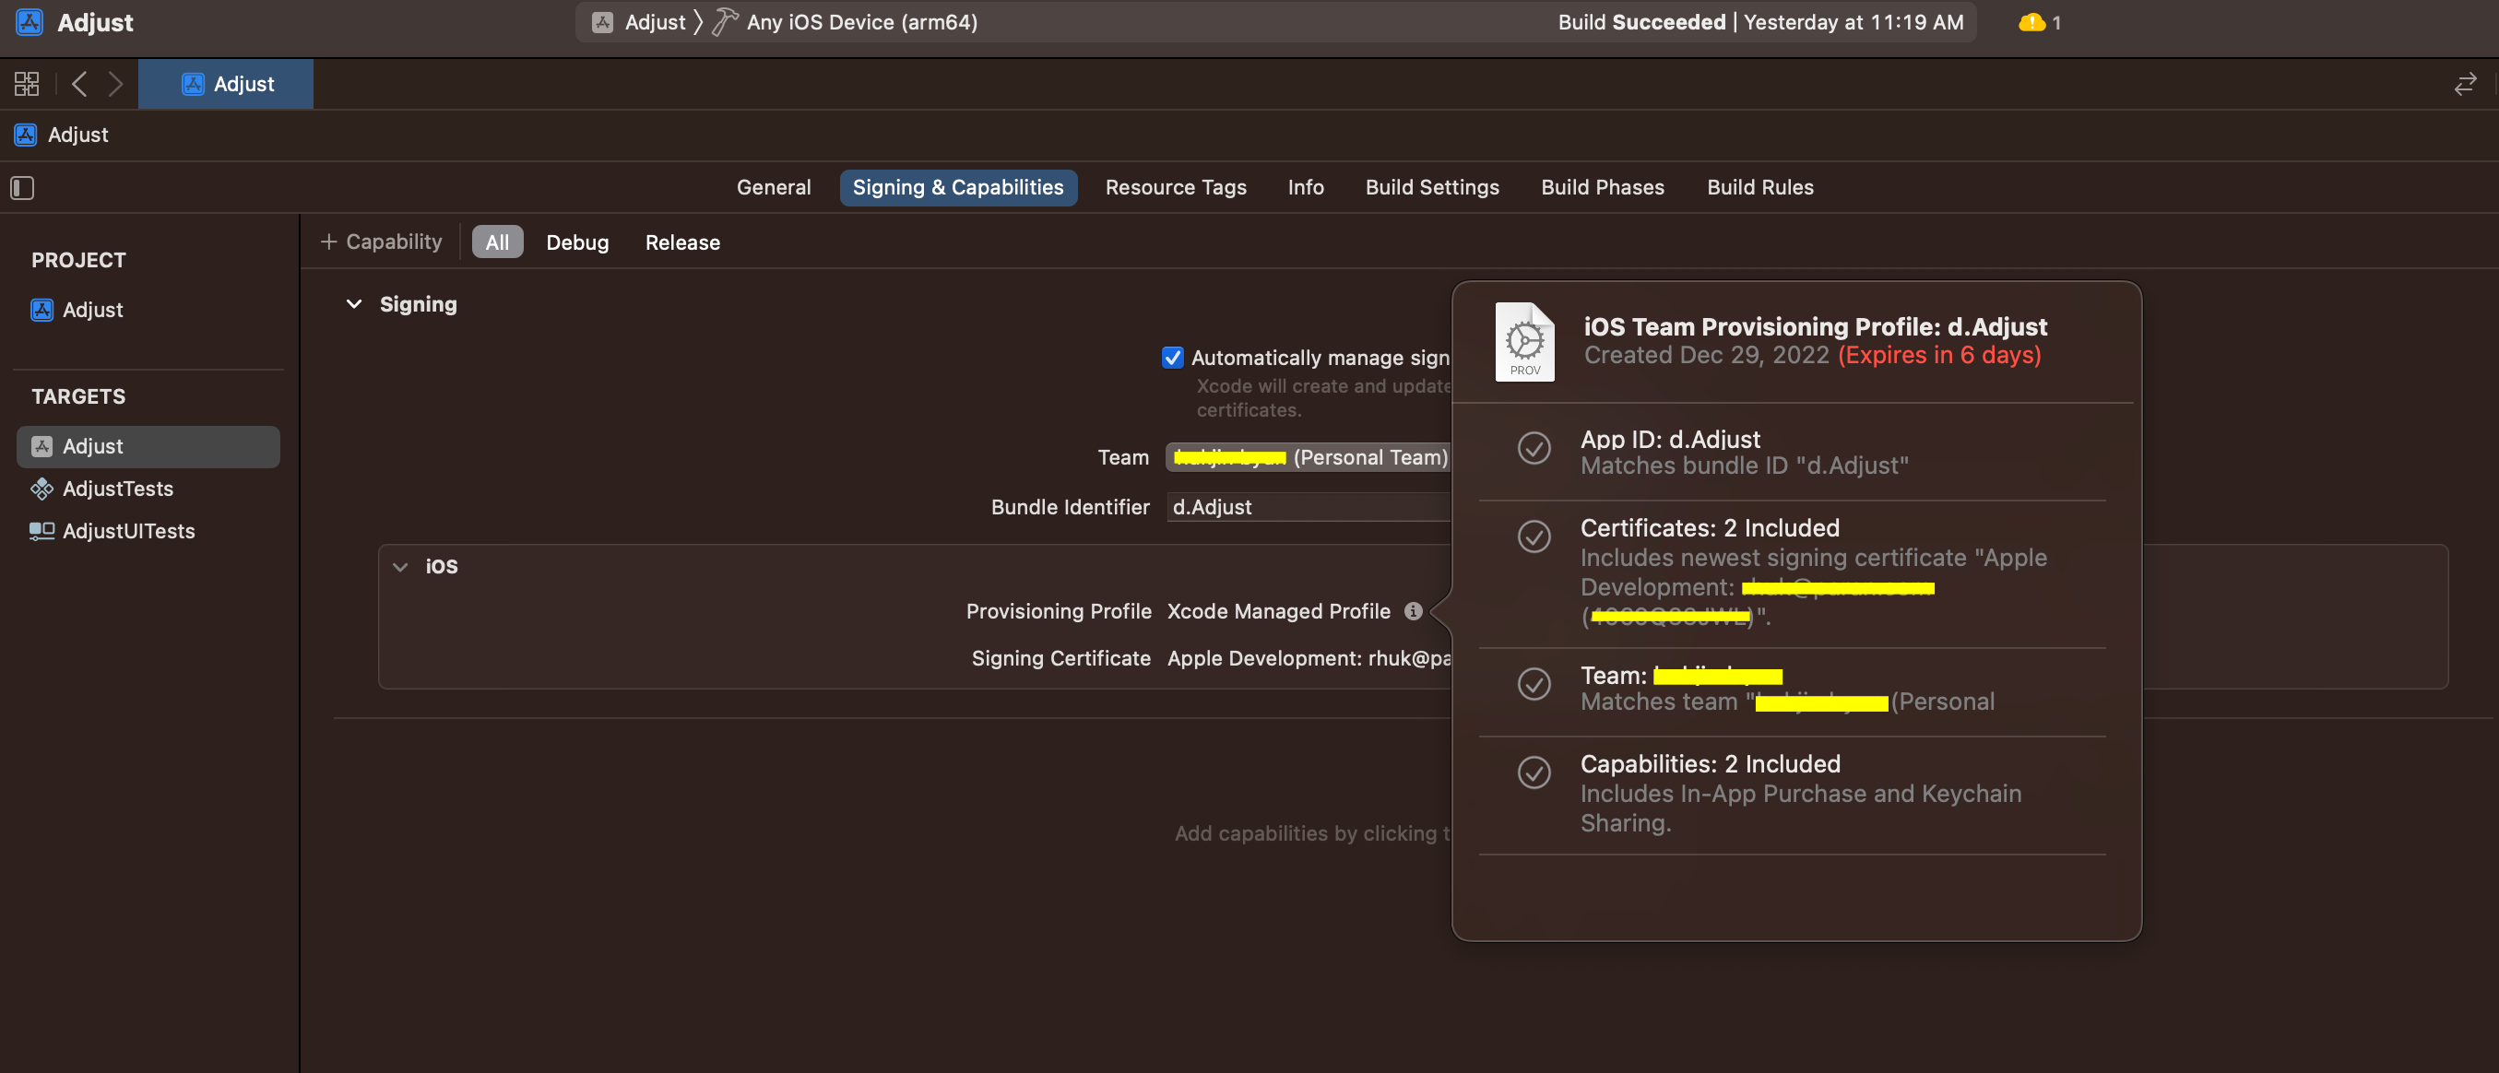Screen dimensions: 2499x1073
Task: Open the Team personal team dropdown
Action: pos(1308,457)
